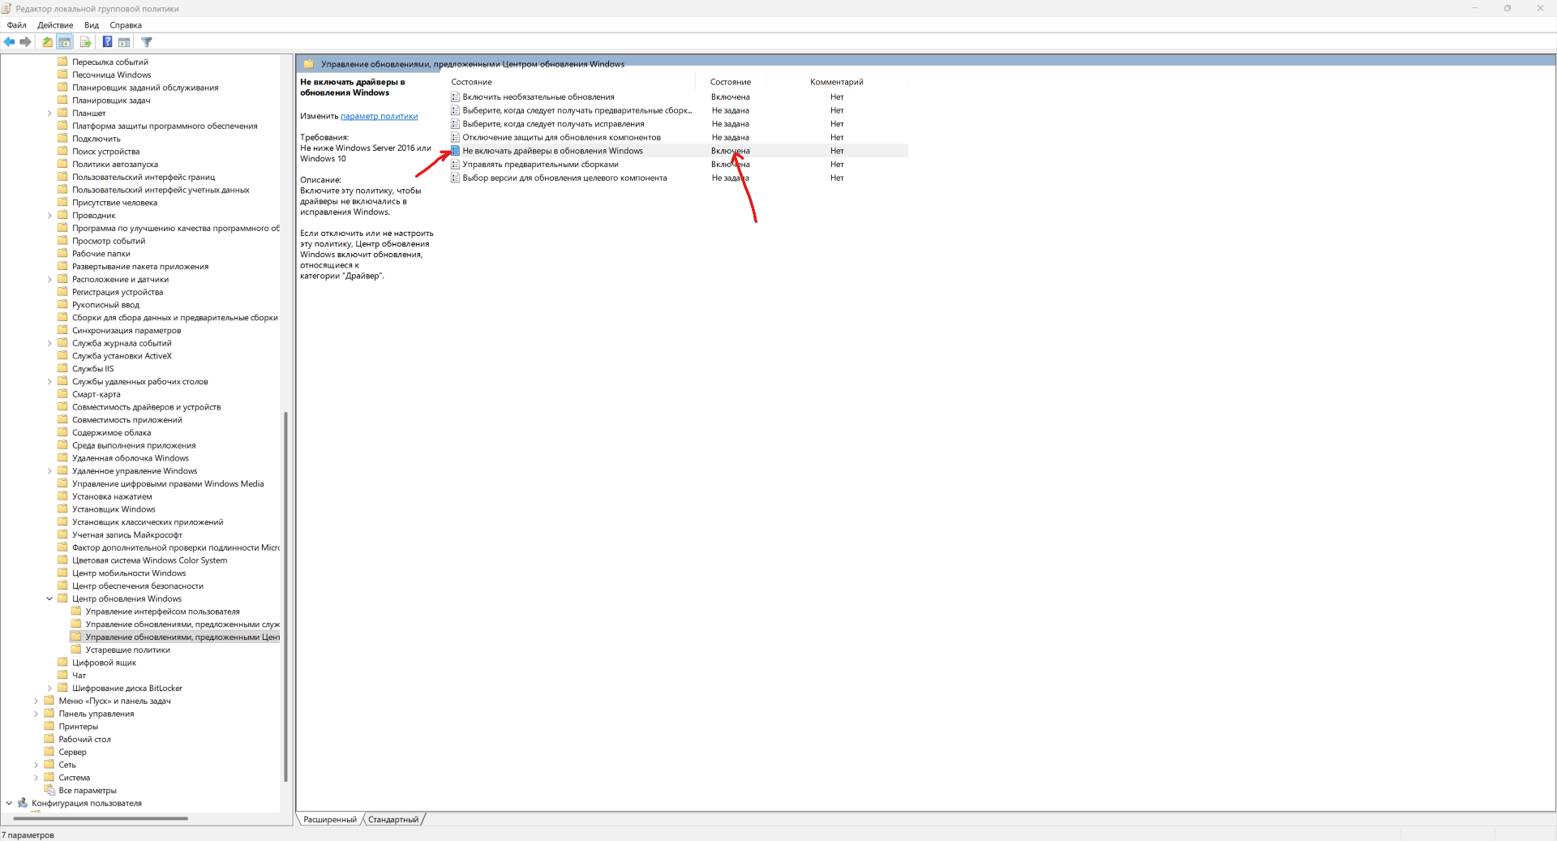Select policy Включить необязательные обновления

tap(538, 97)
